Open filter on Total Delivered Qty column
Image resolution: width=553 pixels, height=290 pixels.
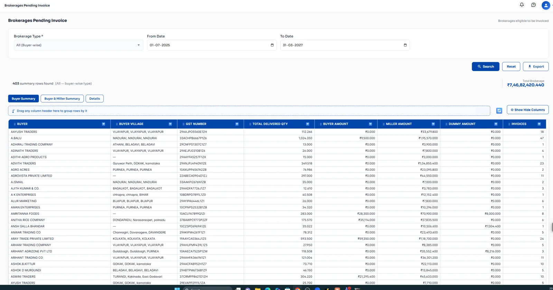tap(307, 124)
